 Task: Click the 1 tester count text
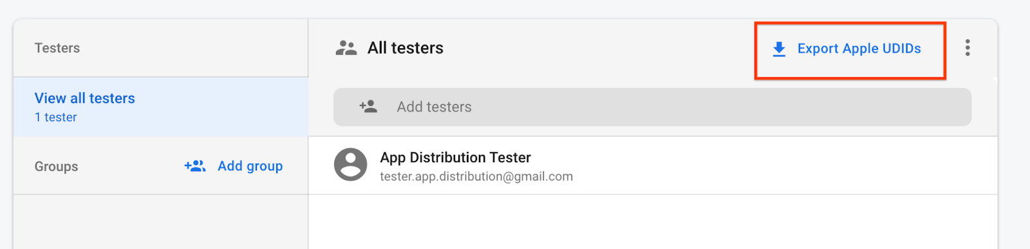(x=56, y=118)
